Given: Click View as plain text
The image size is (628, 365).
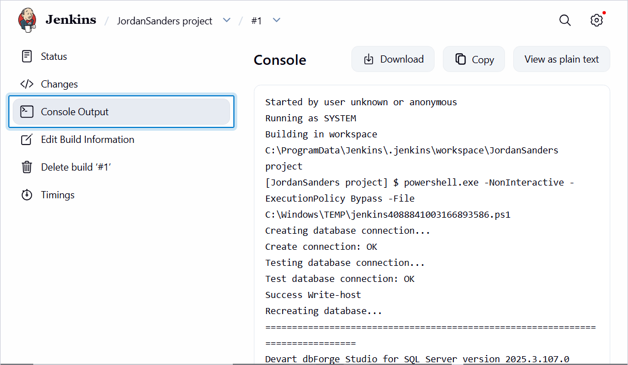Looking at the screenshot, I should tap(561, 59).
